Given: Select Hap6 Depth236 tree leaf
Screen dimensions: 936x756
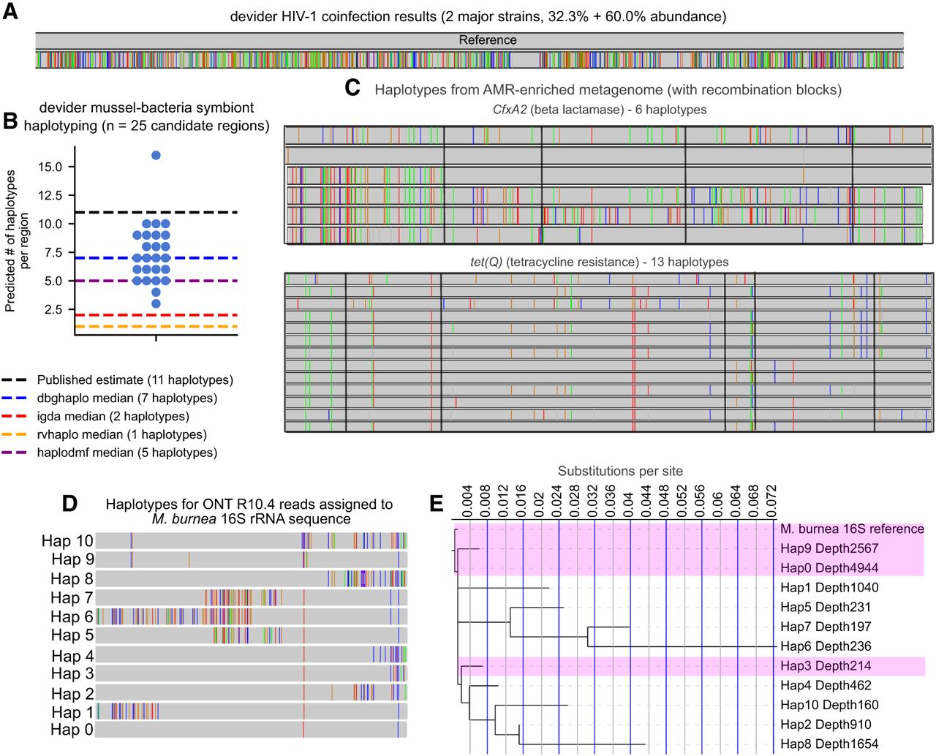Looking at the screenshot, I should [x=826, y=646].
